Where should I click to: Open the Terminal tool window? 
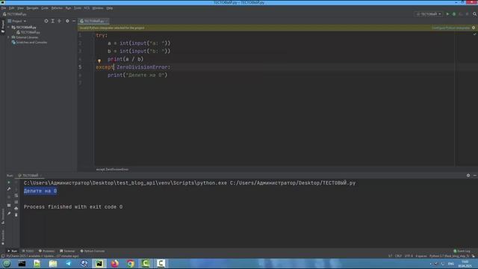[x=67, y=251]
